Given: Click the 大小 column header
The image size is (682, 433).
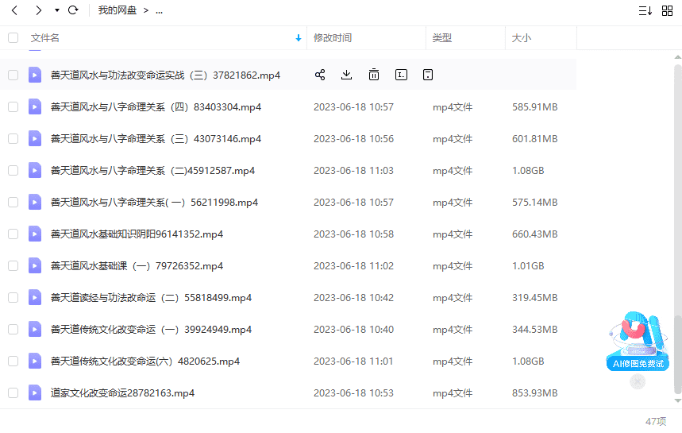Looking at the screenshot, I should pyautogui.click(x=522, y=37).
